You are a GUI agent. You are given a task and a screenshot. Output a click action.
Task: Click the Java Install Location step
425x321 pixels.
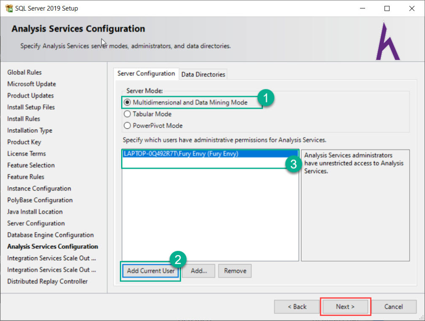pyautogui.click(x=35, y=212)
